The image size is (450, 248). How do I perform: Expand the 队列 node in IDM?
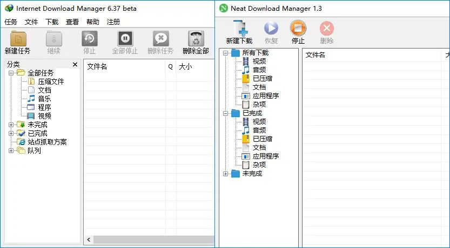[x=11, y=150]
